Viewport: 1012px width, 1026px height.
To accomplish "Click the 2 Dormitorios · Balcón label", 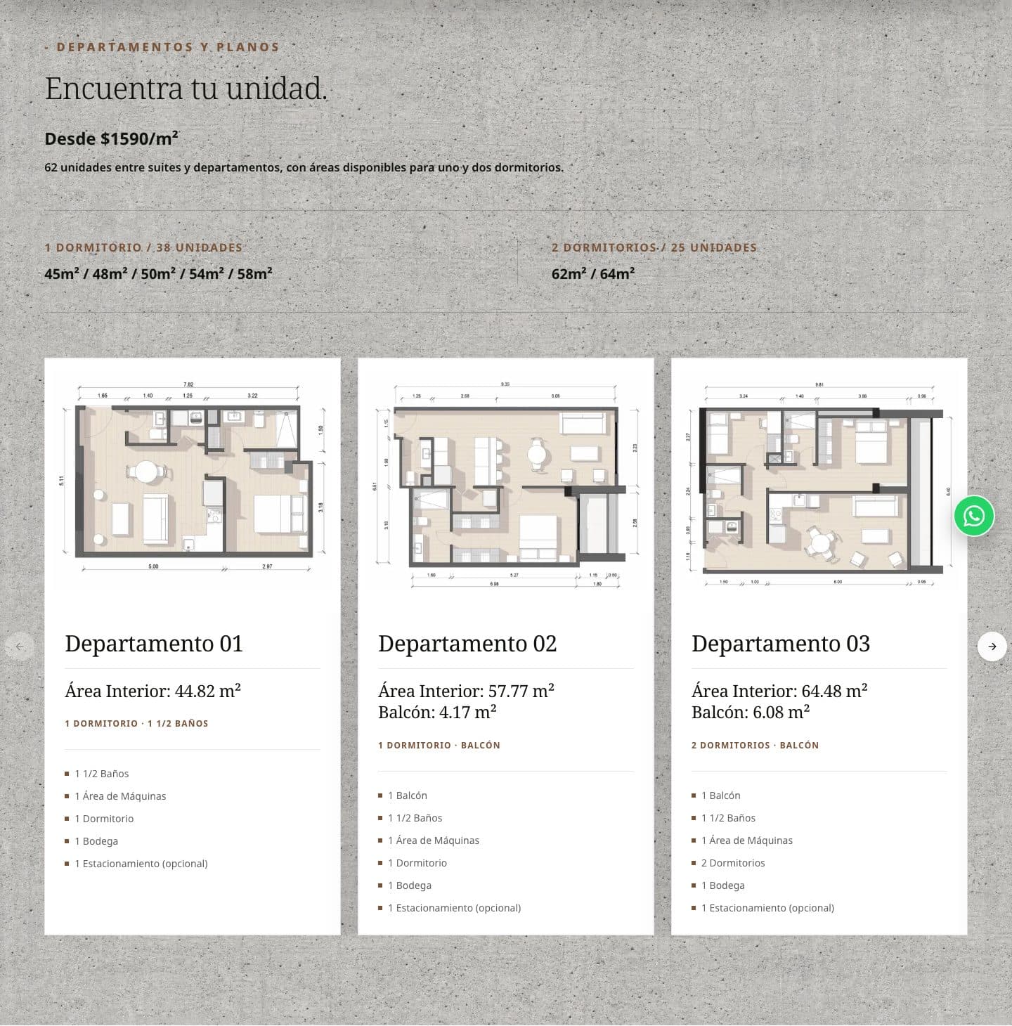I will point(755,745).
